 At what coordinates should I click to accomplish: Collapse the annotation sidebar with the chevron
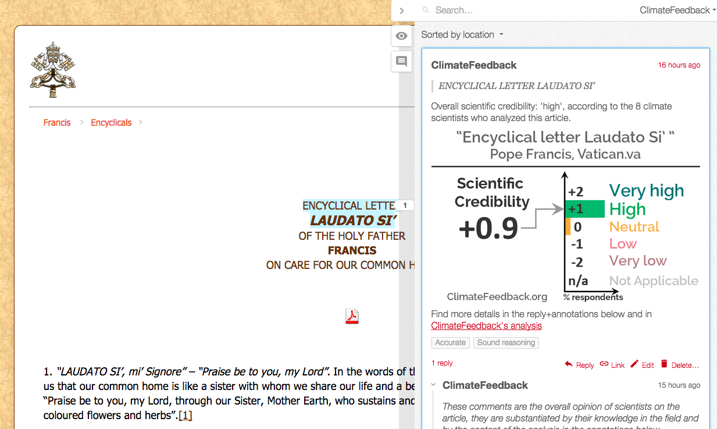click(402, 10)
